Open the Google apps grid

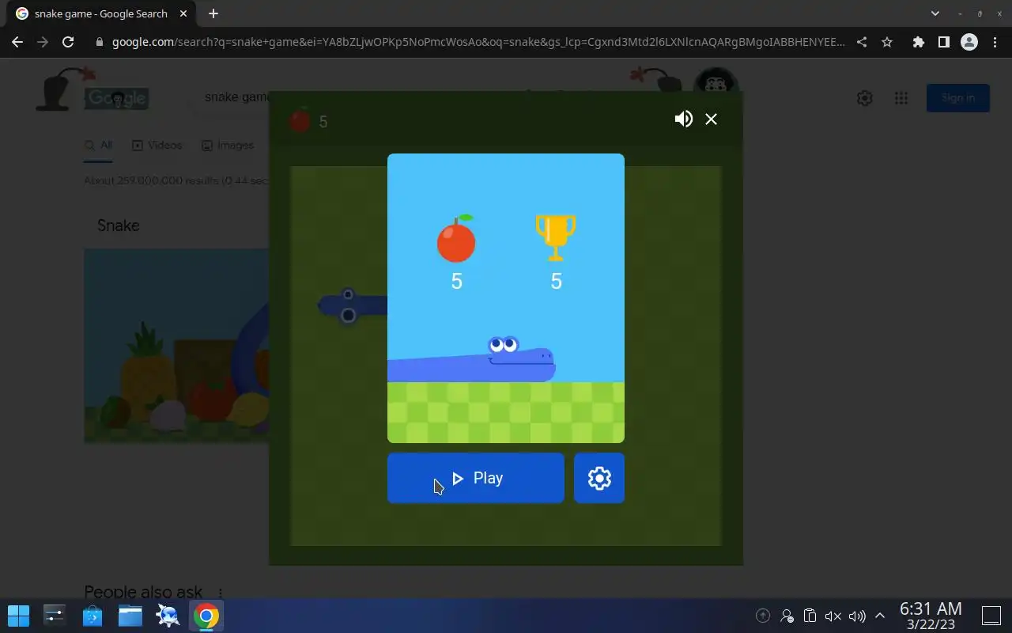click(901, 98)
